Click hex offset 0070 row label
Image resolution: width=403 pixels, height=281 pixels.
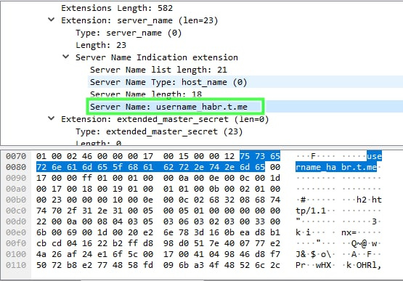[x=16, y=156]
